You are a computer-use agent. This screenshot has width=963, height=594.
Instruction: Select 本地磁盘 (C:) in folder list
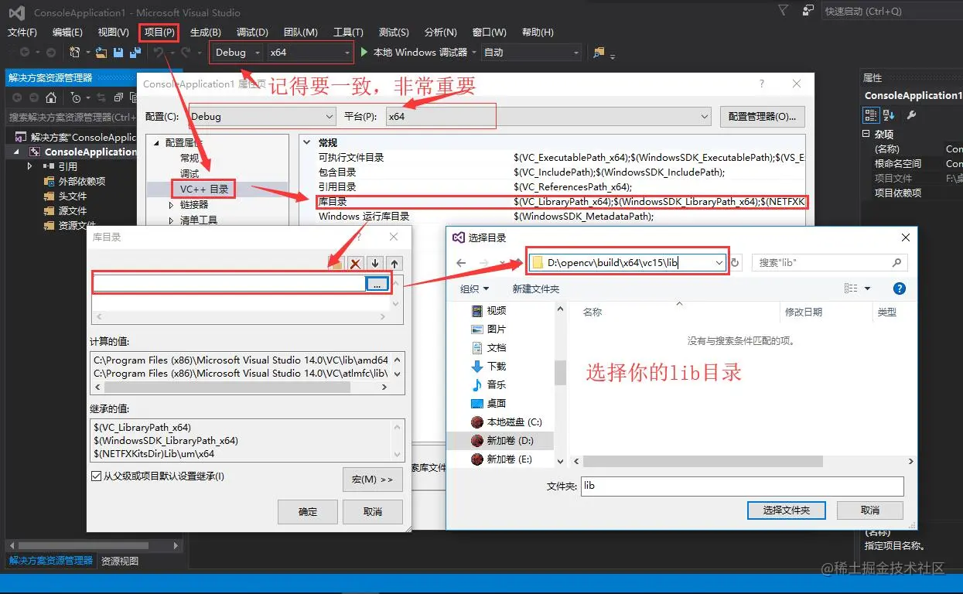(x=507, y=422)
